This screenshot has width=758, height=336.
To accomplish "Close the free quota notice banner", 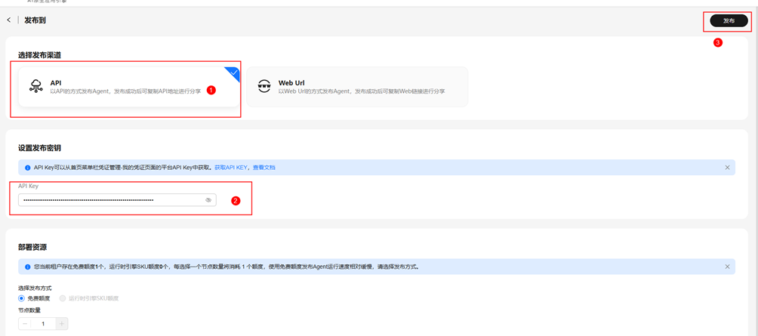I will pyautogui.click(x=727, y=267).
